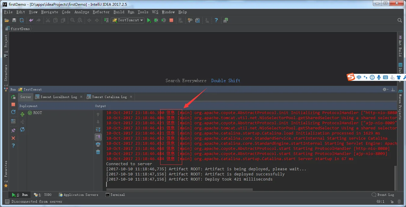Click the purple Undo arrow
The width and height of the screenshot is (406, 207).
tap(31, 20)
